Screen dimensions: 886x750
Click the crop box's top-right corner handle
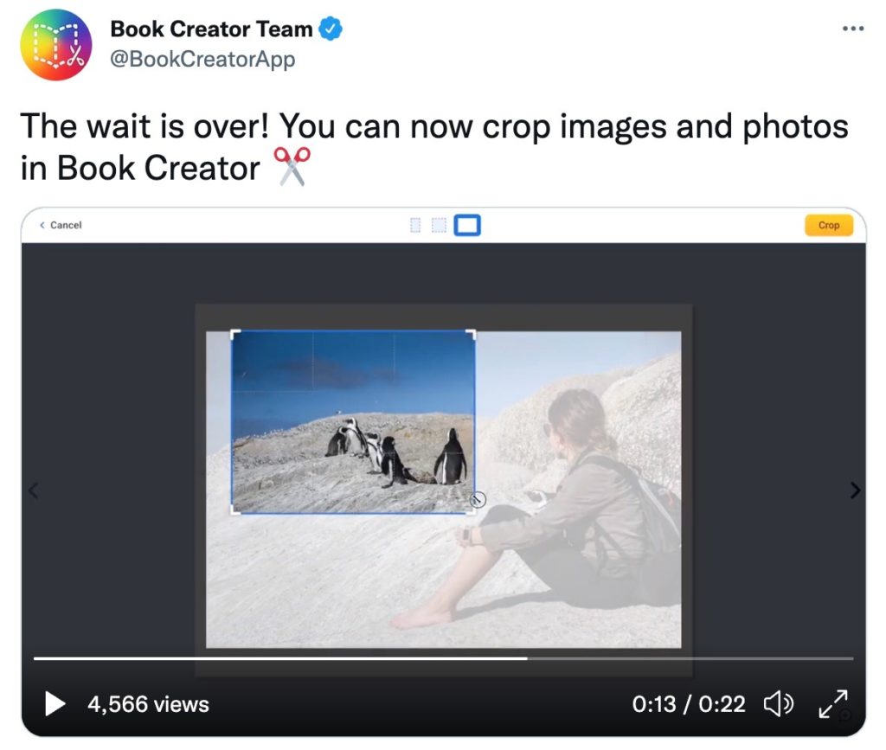[472, 333]
